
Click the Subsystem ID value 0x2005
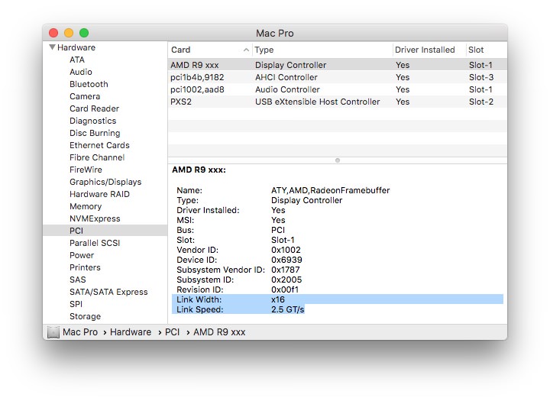click(x=286, y=280)
